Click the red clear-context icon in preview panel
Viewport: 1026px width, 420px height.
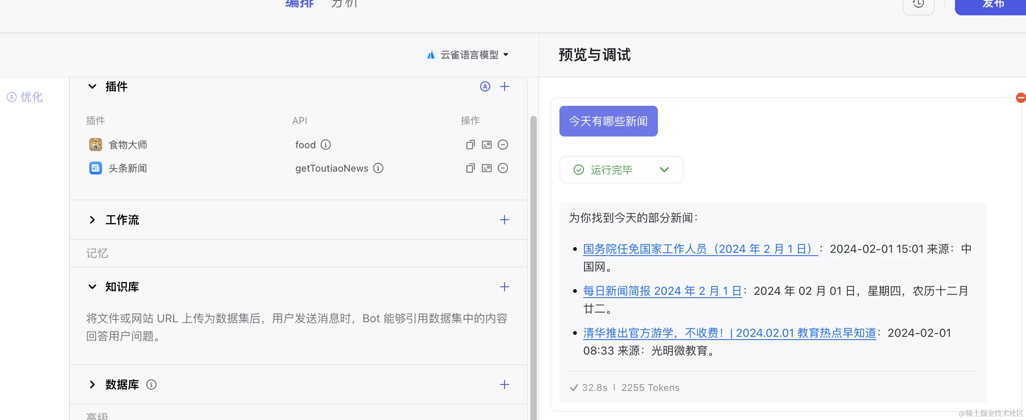1021,97
